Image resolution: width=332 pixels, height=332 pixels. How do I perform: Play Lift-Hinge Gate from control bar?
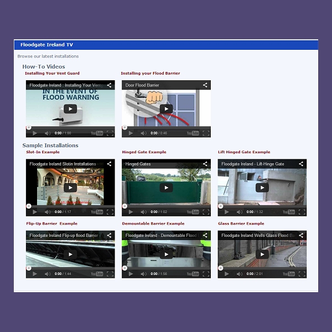[x=227, y=212]
